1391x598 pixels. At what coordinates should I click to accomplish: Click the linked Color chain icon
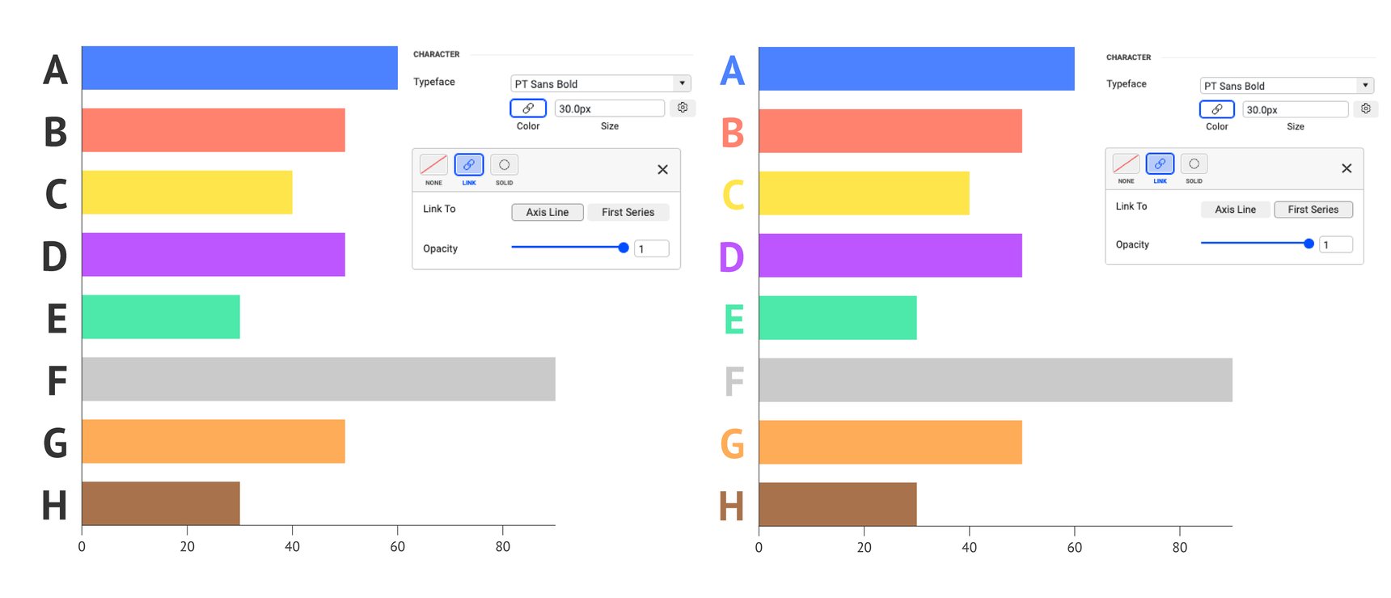(527, 108)
